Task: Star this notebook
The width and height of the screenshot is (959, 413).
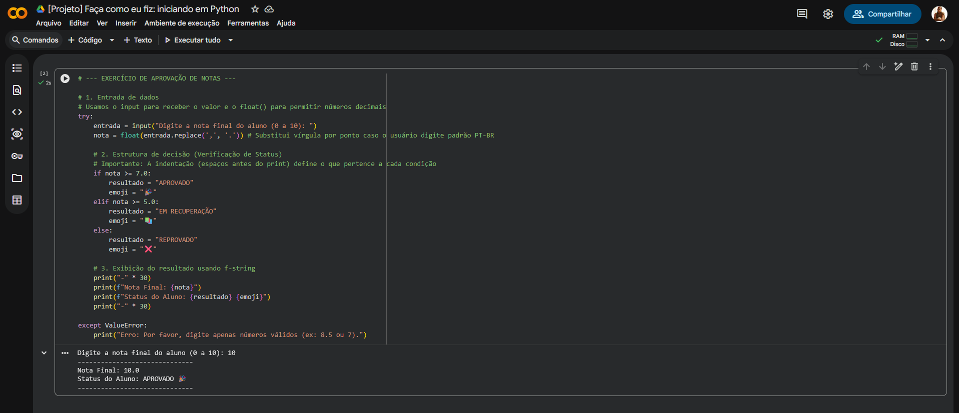Action: point(255,9)
